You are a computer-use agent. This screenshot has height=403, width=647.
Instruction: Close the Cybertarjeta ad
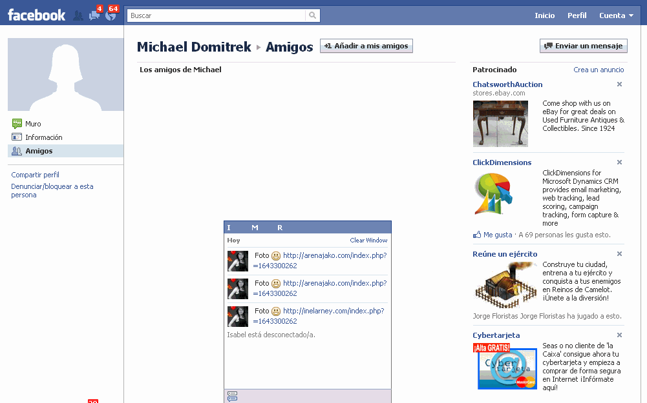pyautogui.click(x=619, y=335)
